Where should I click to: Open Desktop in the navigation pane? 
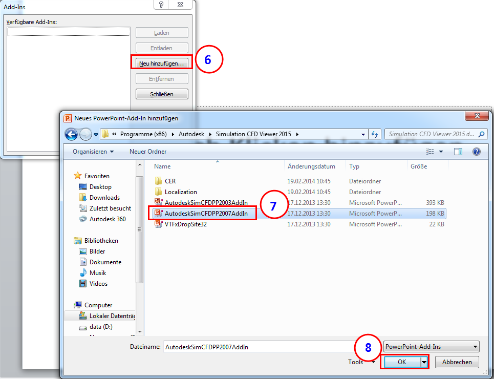pyautogui.click(x=100, y=186)
